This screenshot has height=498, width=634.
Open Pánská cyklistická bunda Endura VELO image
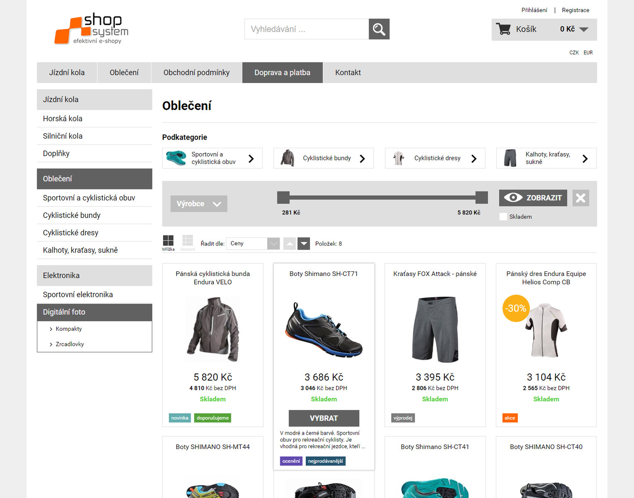[x=213, y=329]
